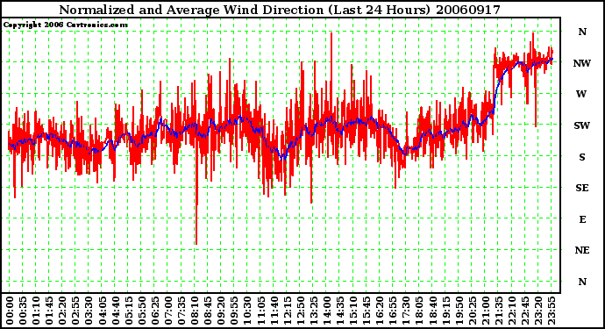Image resolution: width=605 pixels, height=329 pixels.
Task: Select the 05:50 time label
Action: point(141,311)
